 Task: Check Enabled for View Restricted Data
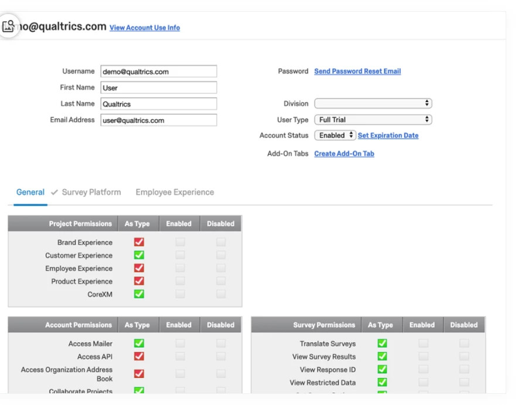click(x=423, y=382)
